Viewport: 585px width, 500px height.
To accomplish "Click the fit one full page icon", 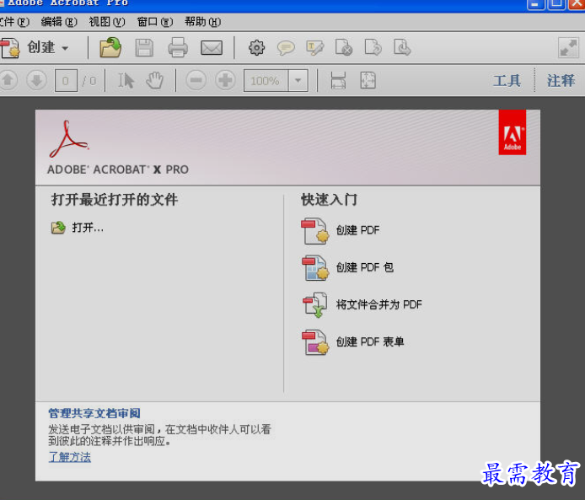I will point(368,80).
